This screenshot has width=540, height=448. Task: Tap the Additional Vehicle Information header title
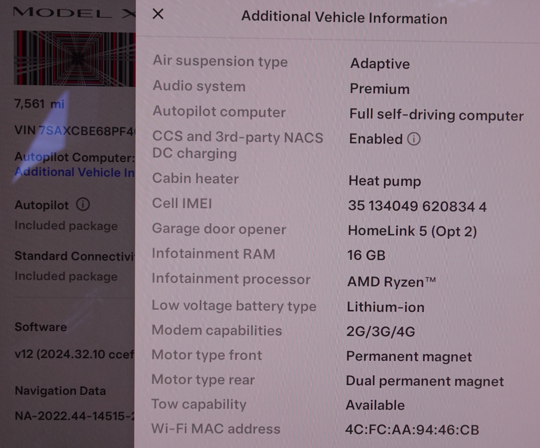344,17
